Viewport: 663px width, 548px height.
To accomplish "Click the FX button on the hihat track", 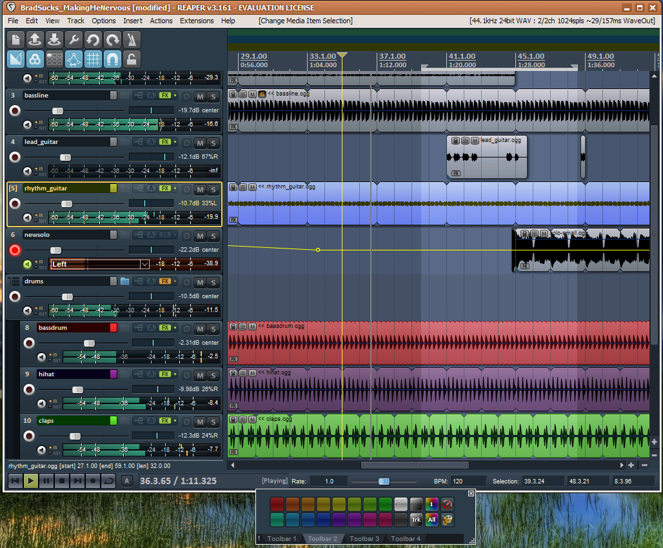I will pyautogui.click(x=165, y=374).
